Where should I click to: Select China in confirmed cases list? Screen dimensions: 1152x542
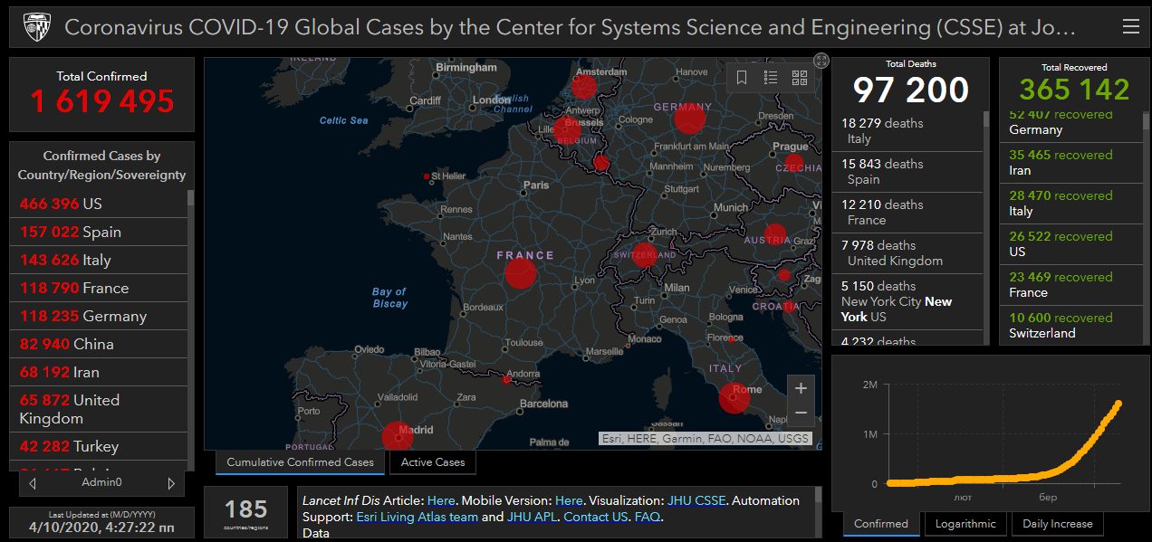tap(99, 345)
